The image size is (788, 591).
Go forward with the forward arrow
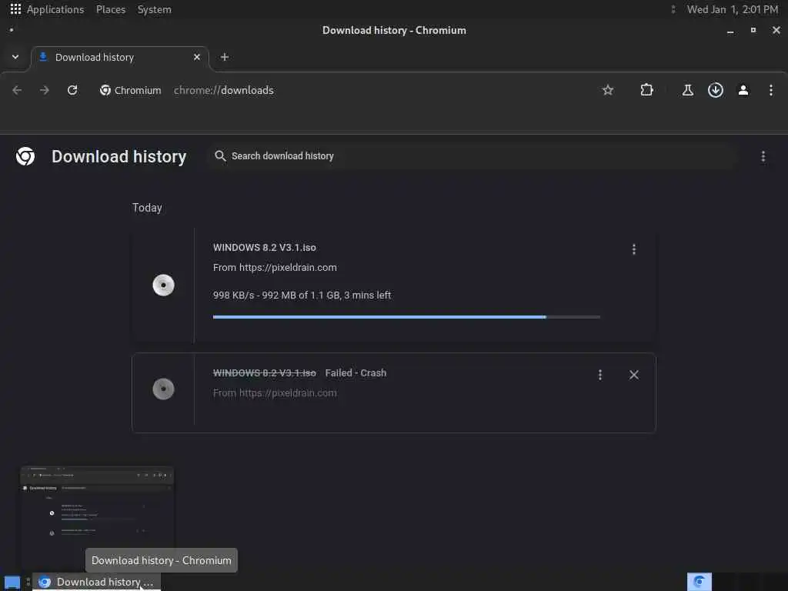[x=45, y=90]
